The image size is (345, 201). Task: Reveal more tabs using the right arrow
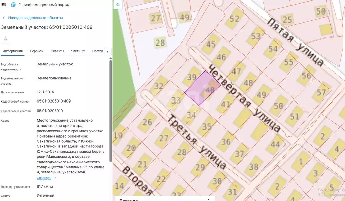pyautogui.click(x=107, y=52)
